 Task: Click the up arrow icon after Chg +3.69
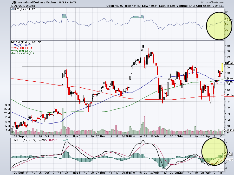(223, 6)
